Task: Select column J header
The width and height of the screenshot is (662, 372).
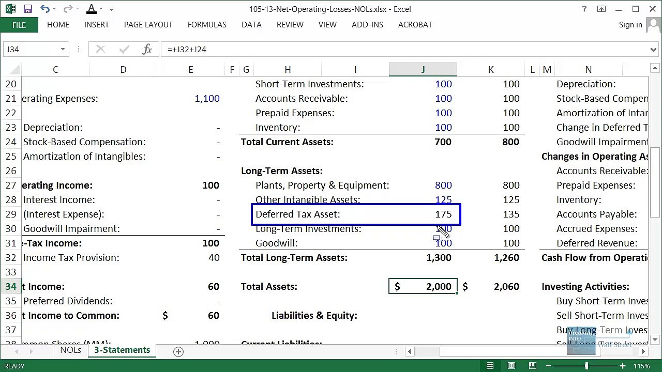Action: [x=423, y=70]
